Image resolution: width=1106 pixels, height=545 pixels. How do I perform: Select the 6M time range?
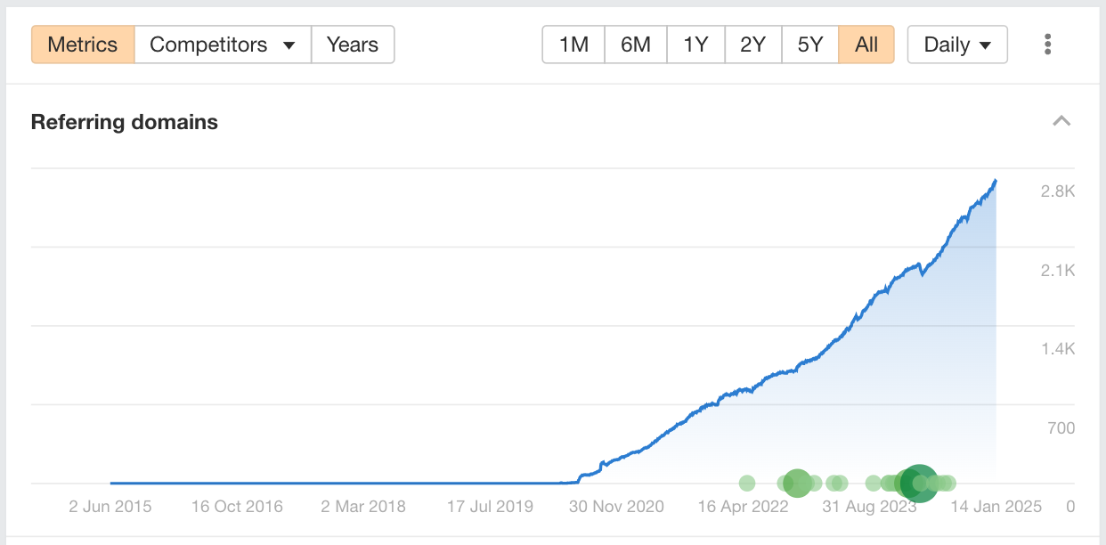[x=636, y=45]
